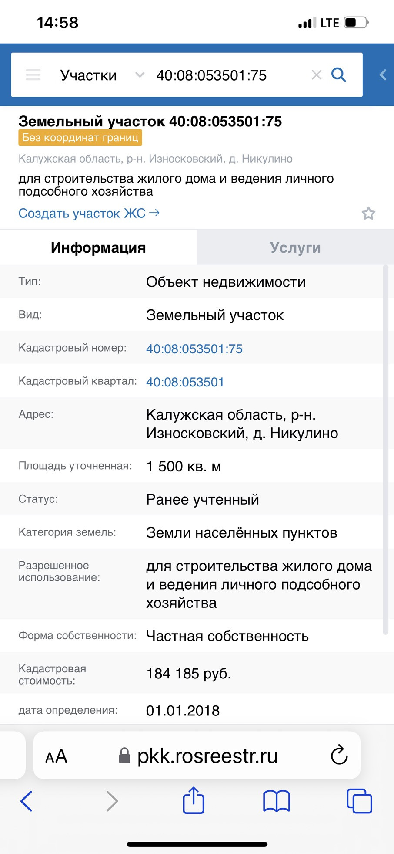Tap the pkk.rosreestr.ru address bar
The image size is (394, 854).
point(197,755)
